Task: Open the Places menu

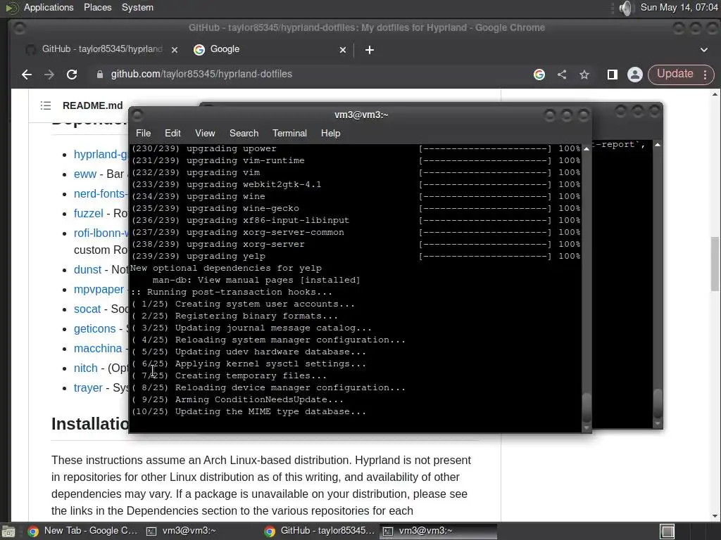Action: [x=97, y=7]
